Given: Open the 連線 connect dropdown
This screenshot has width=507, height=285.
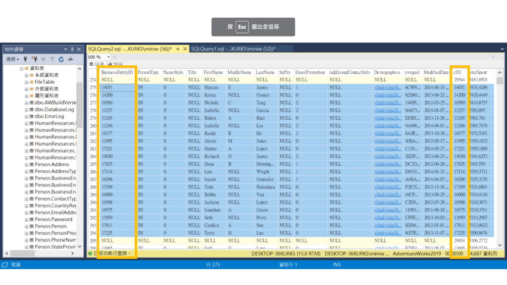Looking at the screenshot, I should 12,59.
